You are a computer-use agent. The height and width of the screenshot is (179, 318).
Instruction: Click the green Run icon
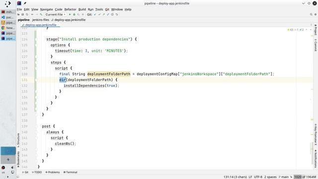[x=70, y=14]
